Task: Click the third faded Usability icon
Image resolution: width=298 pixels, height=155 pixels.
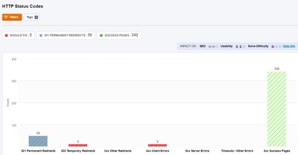Action: 244,47
